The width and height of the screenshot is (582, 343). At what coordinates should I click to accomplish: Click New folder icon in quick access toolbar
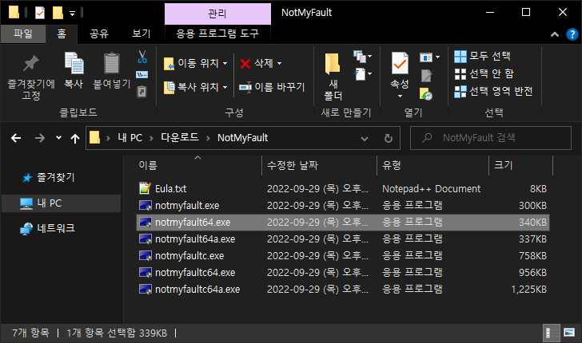(58, 13)
